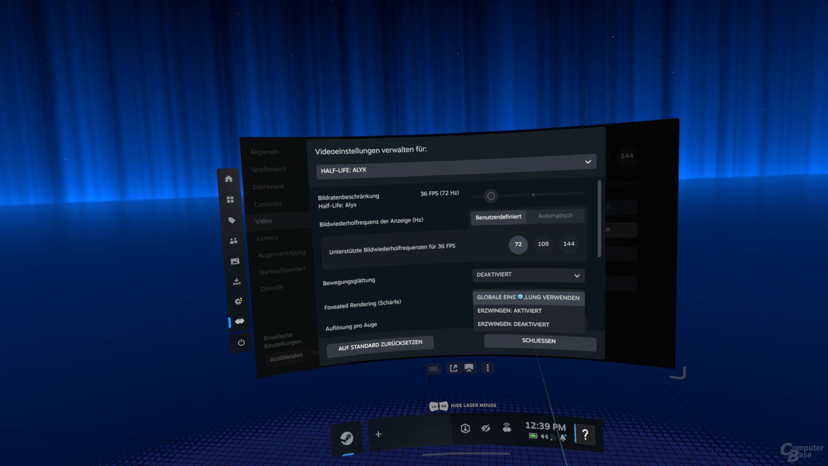Open the keyboard icon below the panel
Viewport: 828px width, 466px height.
point(433,369)
